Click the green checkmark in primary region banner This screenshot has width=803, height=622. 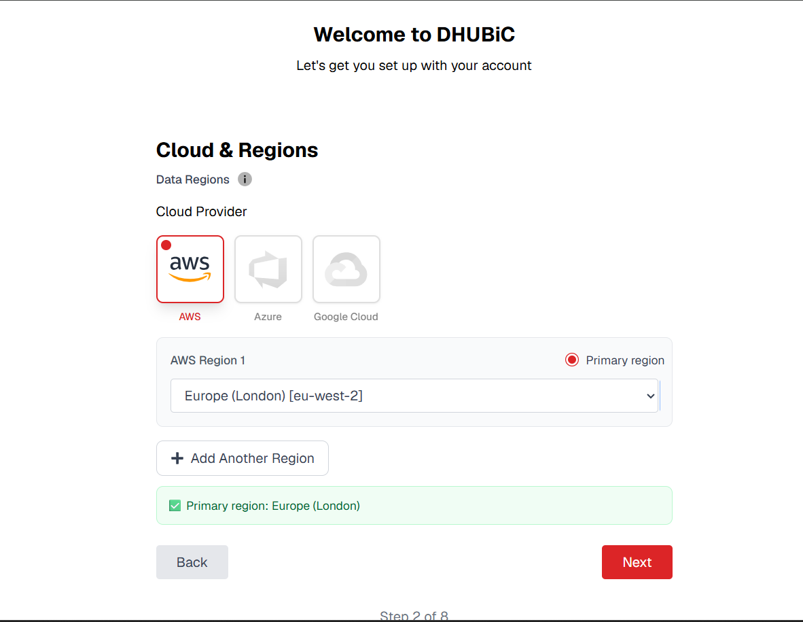(x=175, y=506)
